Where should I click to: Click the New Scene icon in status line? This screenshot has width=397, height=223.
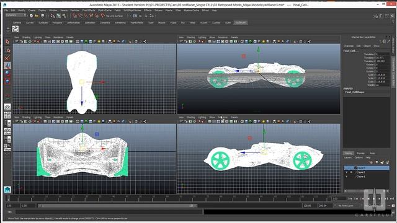point(31,15)
